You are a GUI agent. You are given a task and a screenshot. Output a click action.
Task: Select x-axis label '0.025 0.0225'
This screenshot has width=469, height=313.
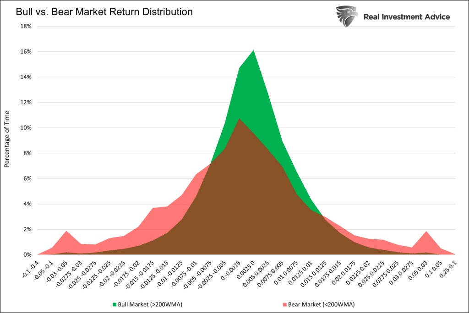point(372,274)
